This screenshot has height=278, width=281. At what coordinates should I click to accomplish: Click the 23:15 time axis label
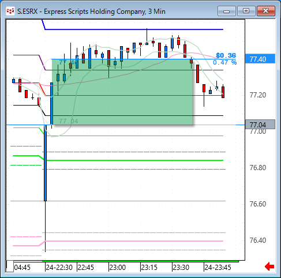pyautogui.click(x=149, y=268)
